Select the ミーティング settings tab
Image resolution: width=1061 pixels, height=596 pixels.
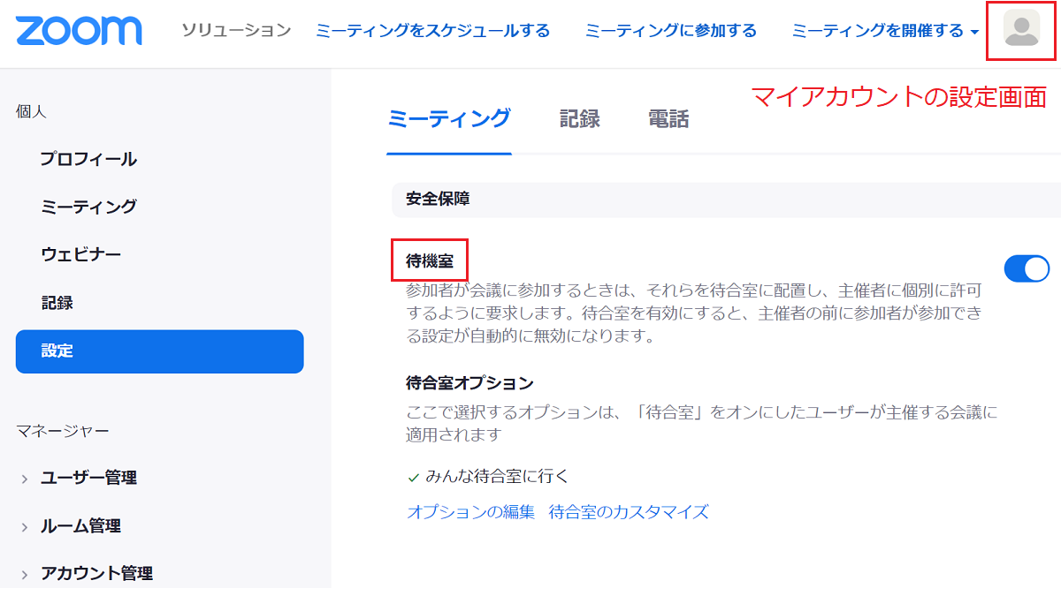448,119
